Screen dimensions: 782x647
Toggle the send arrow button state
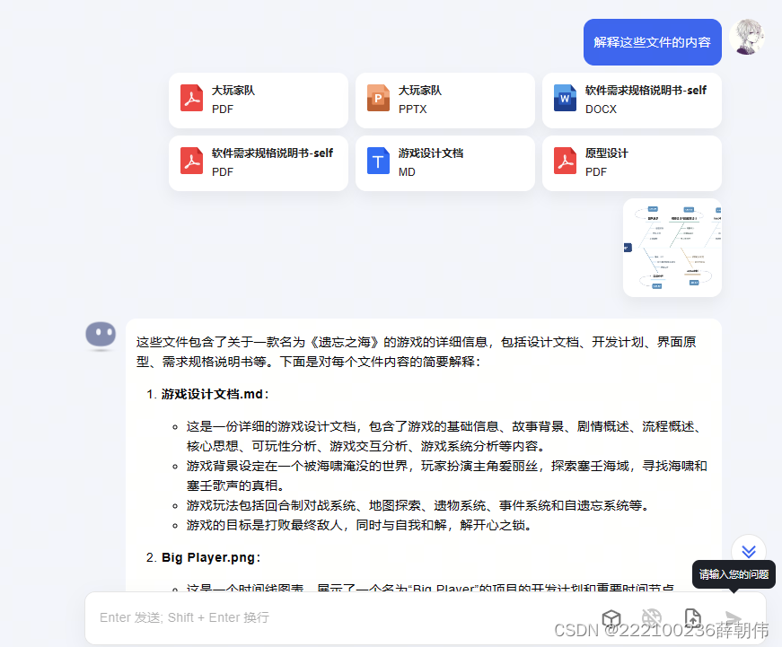click(733, 617)
